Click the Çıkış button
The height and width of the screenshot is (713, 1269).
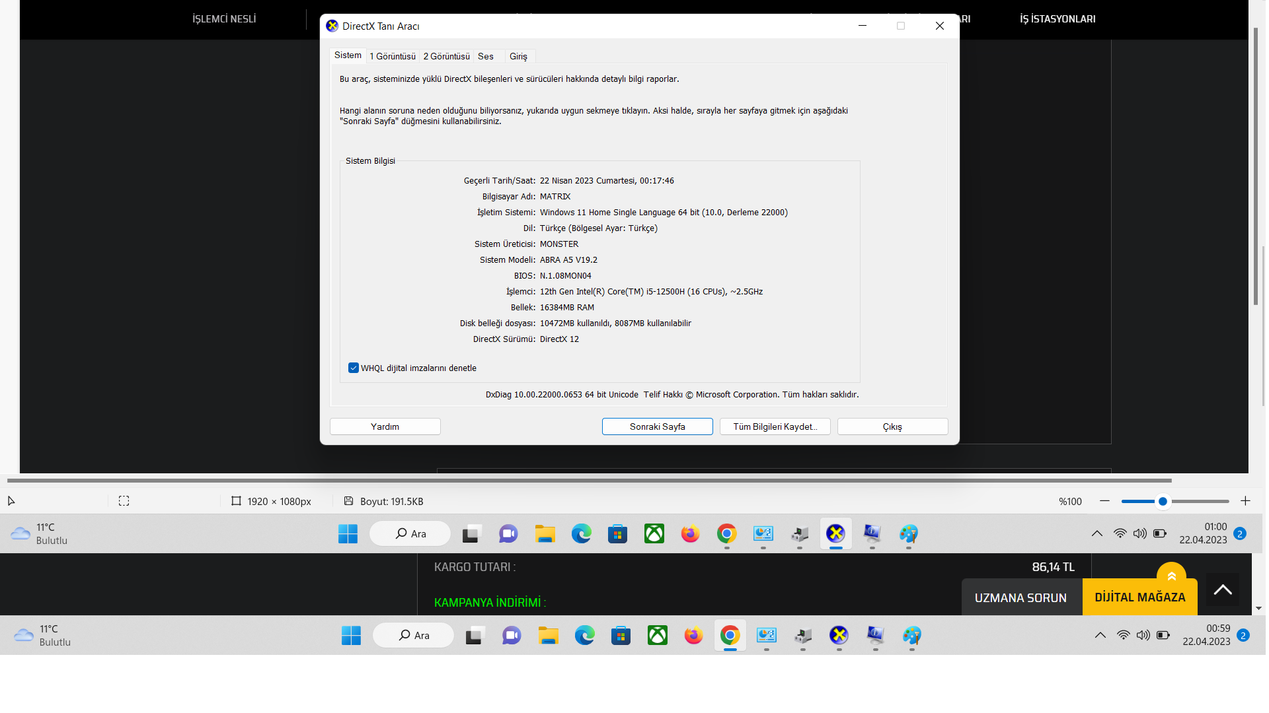coord(893,426)
